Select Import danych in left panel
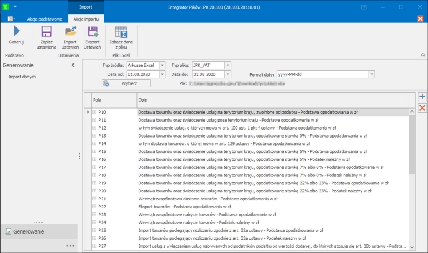This screenshot has height=253, width=428. [x=22, y=77]
